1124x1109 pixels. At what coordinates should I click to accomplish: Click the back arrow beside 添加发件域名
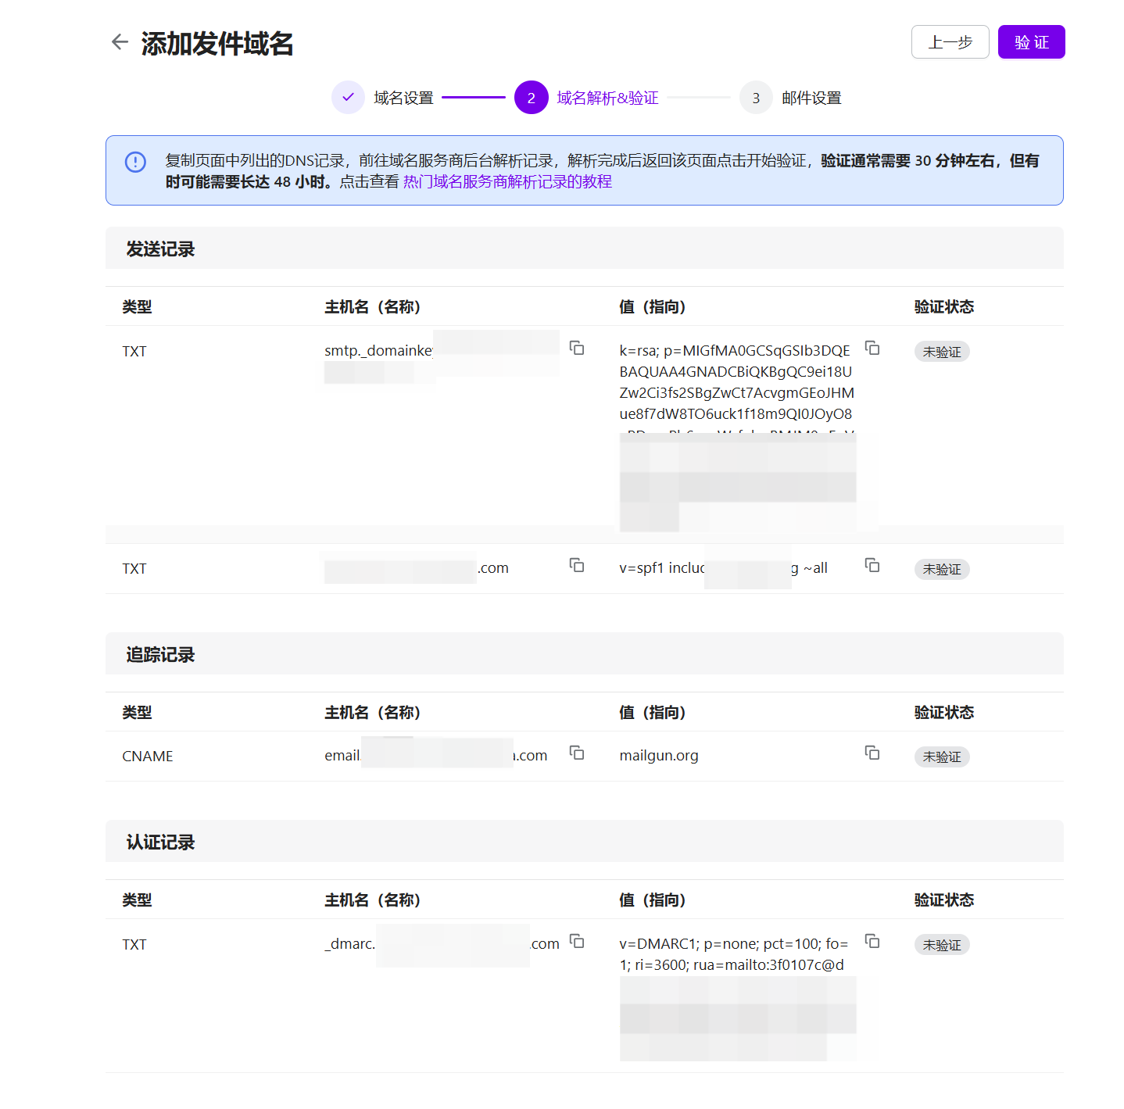(x=120, y=42)
